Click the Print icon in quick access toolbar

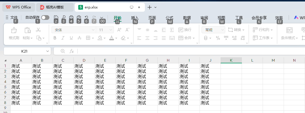pyautogui.click(x=71, y=18)
